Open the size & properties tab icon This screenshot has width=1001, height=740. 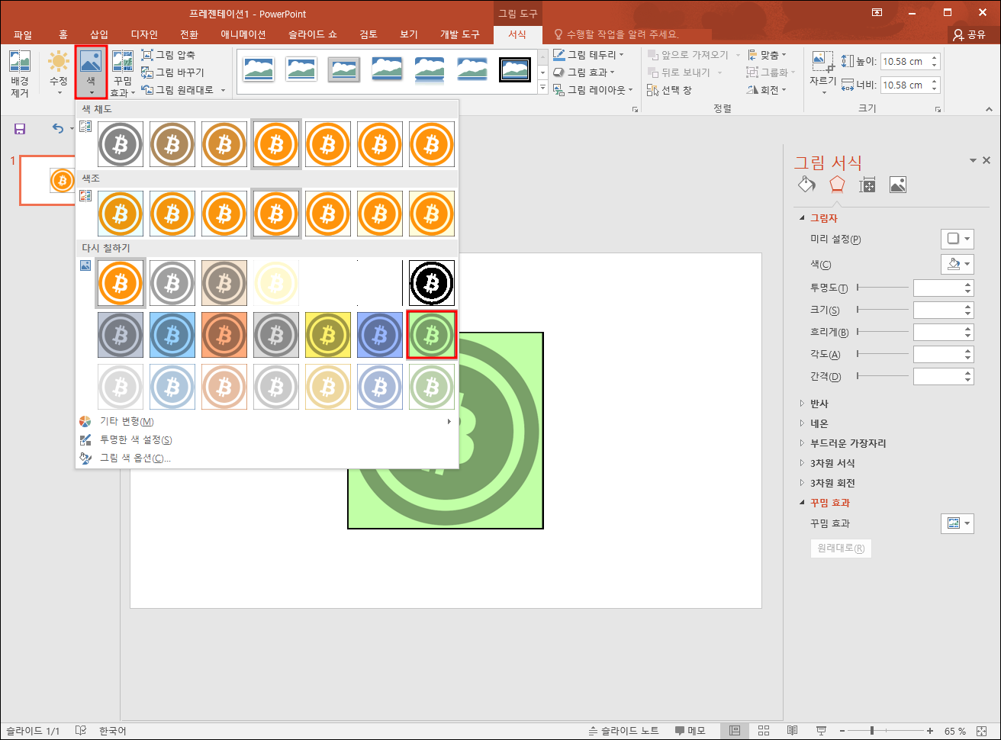click(x=867, y=185)
